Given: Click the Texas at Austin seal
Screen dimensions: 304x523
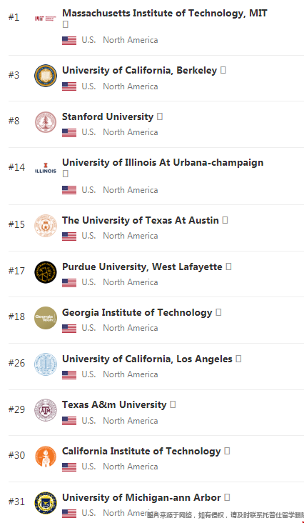Looking at the screenshot, I should click(46, 226).
